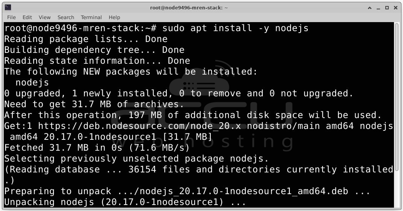Click the Preparing to unpack output line
The width and height of the screenshot is (403, 211).
187,191
